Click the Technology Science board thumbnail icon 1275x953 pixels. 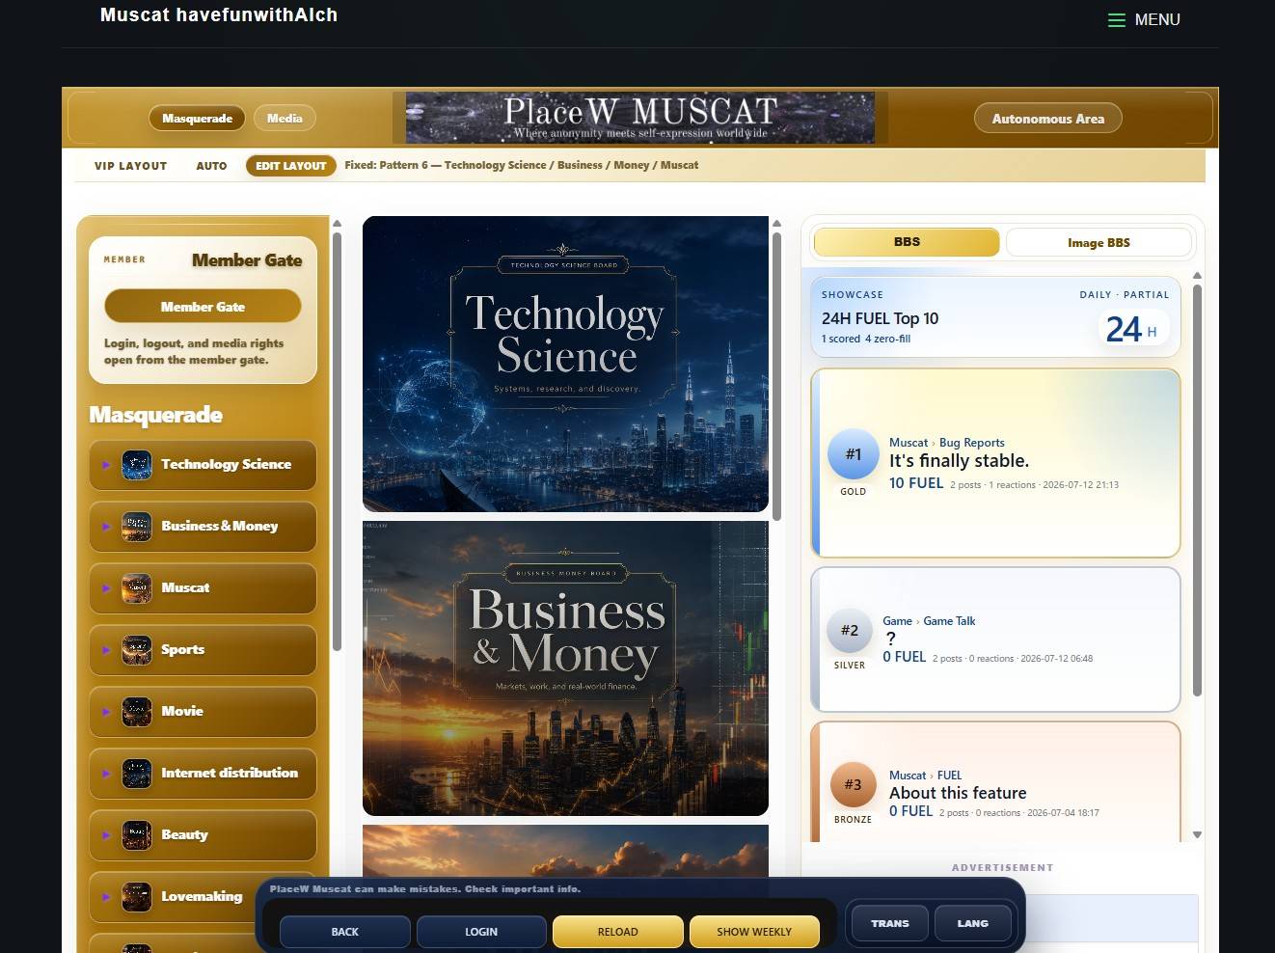(137, 465)
